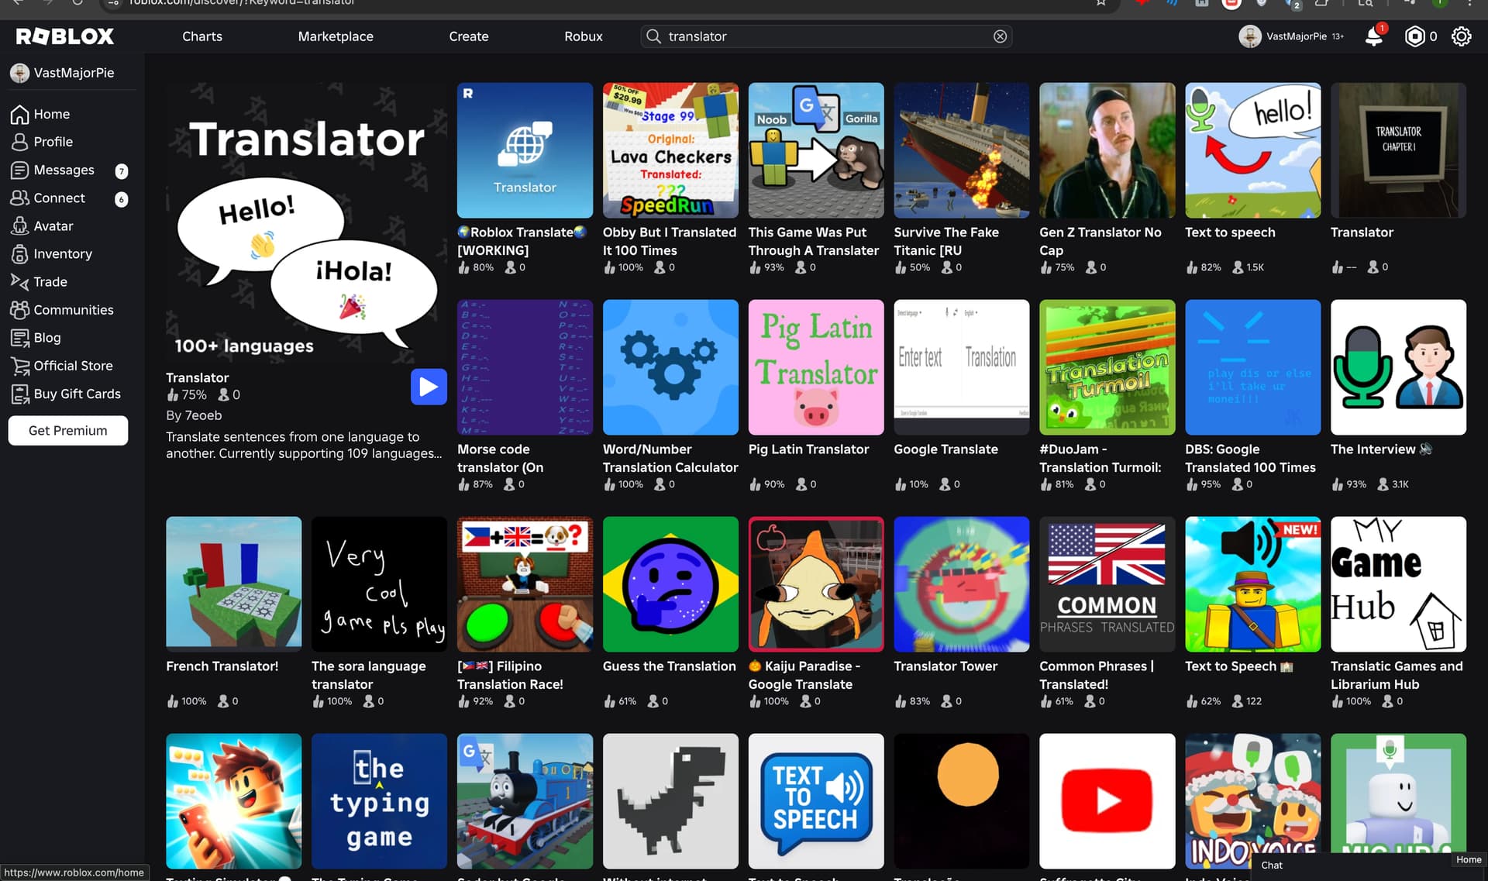
Task: Open Buy Gift Cards link
Action: [77, 394]
